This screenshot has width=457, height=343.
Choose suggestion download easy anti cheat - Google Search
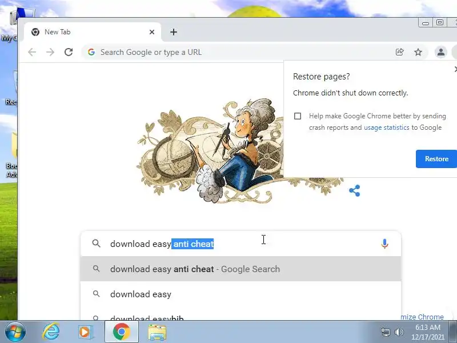pos(240,269)
